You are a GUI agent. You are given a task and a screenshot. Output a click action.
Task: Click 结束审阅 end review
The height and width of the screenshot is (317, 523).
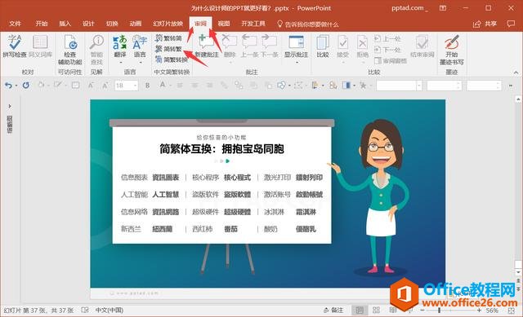tap(422, 46)
